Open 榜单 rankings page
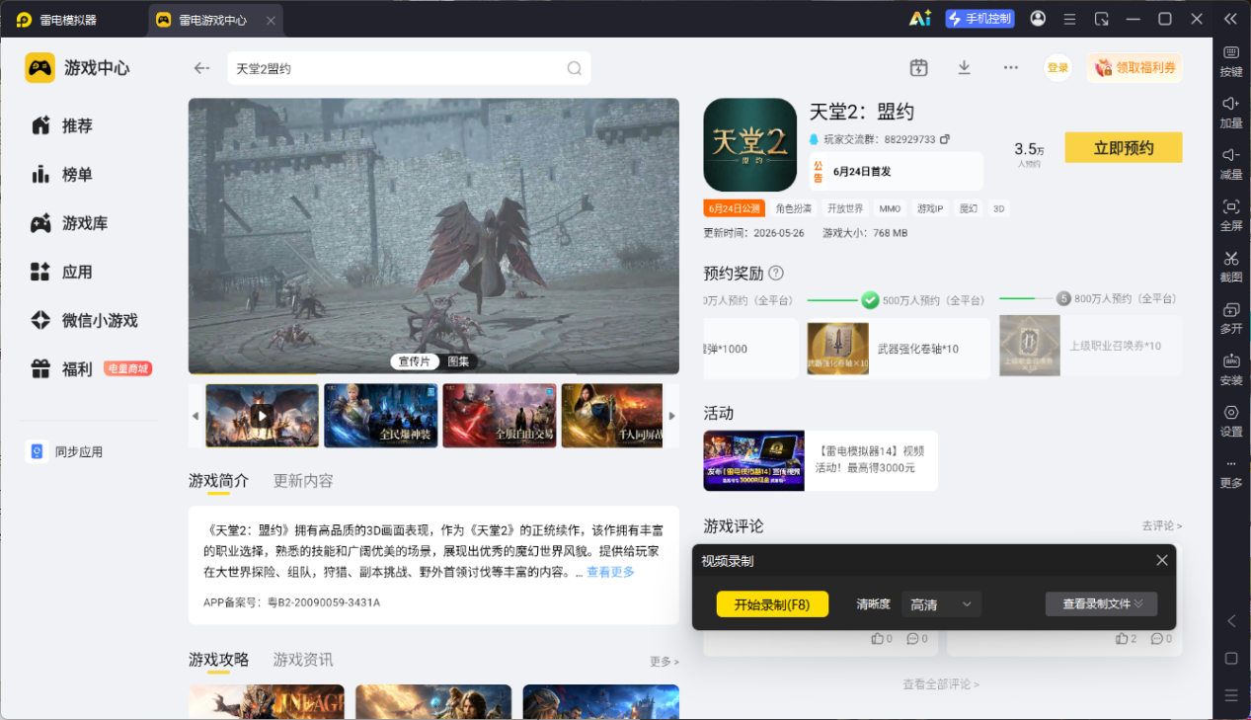This screenshot has width=1251, height=720. coord(62,175)
